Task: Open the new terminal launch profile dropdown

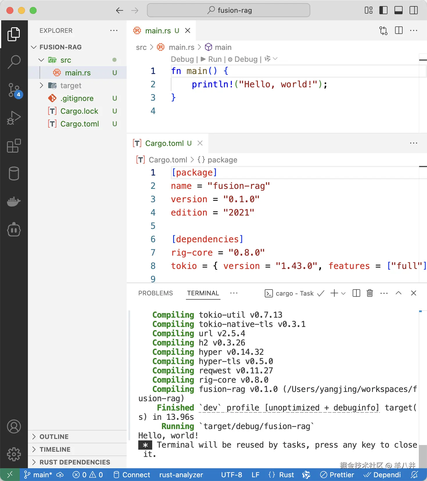Action: 343,293
